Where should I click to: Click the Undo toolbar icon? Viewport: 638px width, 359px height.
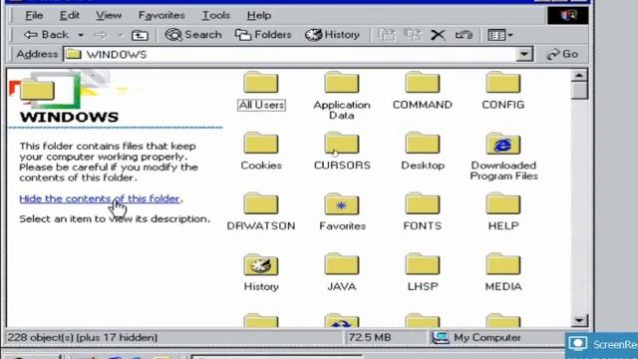pyautogui.click(x=464, y=35)
